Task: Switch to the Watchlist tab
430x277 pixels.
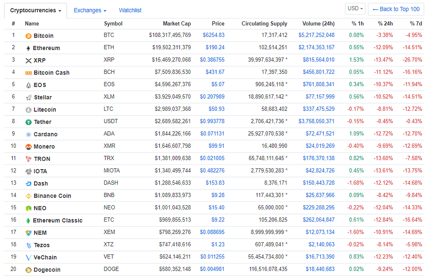Action: (130, 10)
